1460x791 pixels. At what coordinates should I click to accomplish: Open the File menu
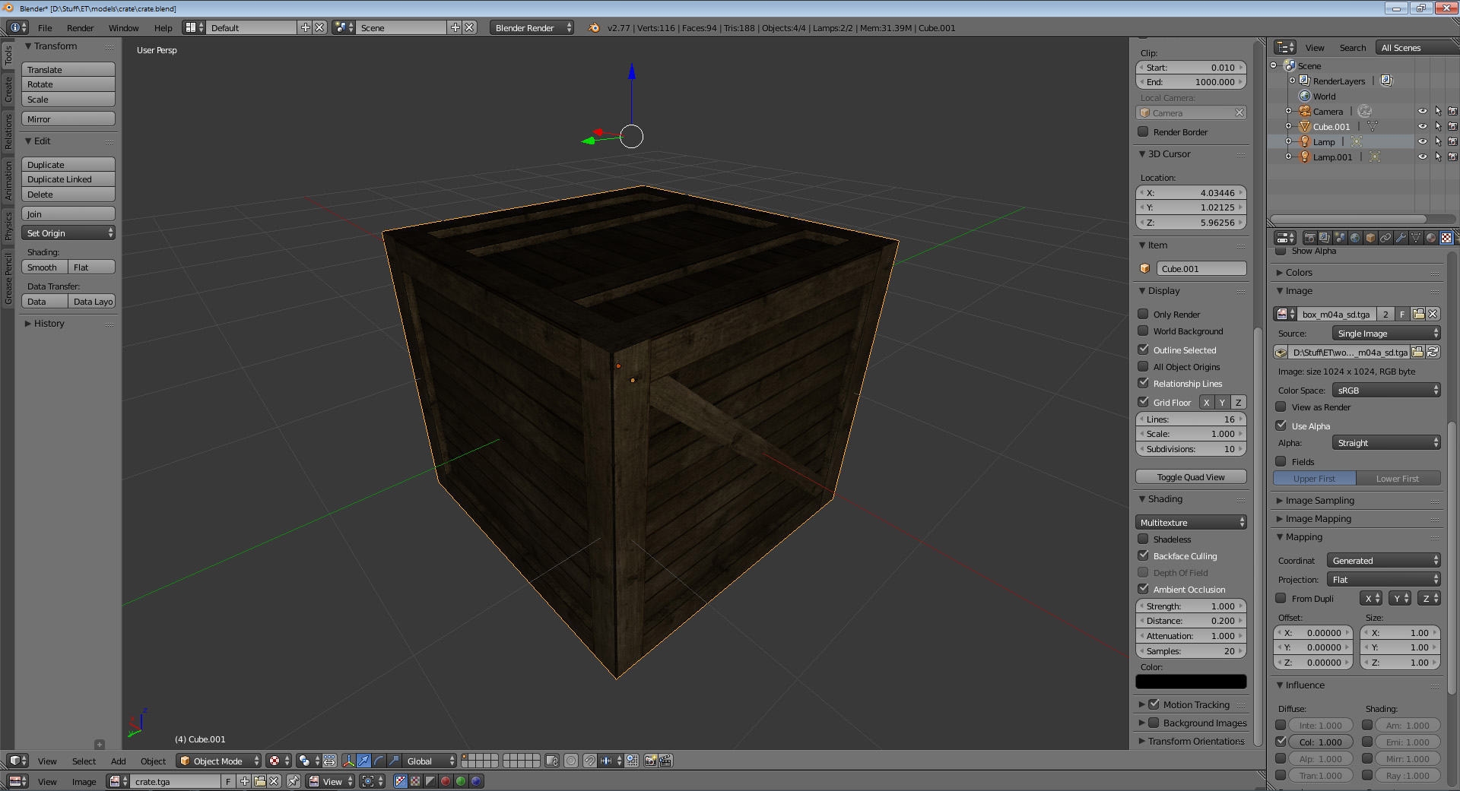pyautogui.click(x=45, y=27)
